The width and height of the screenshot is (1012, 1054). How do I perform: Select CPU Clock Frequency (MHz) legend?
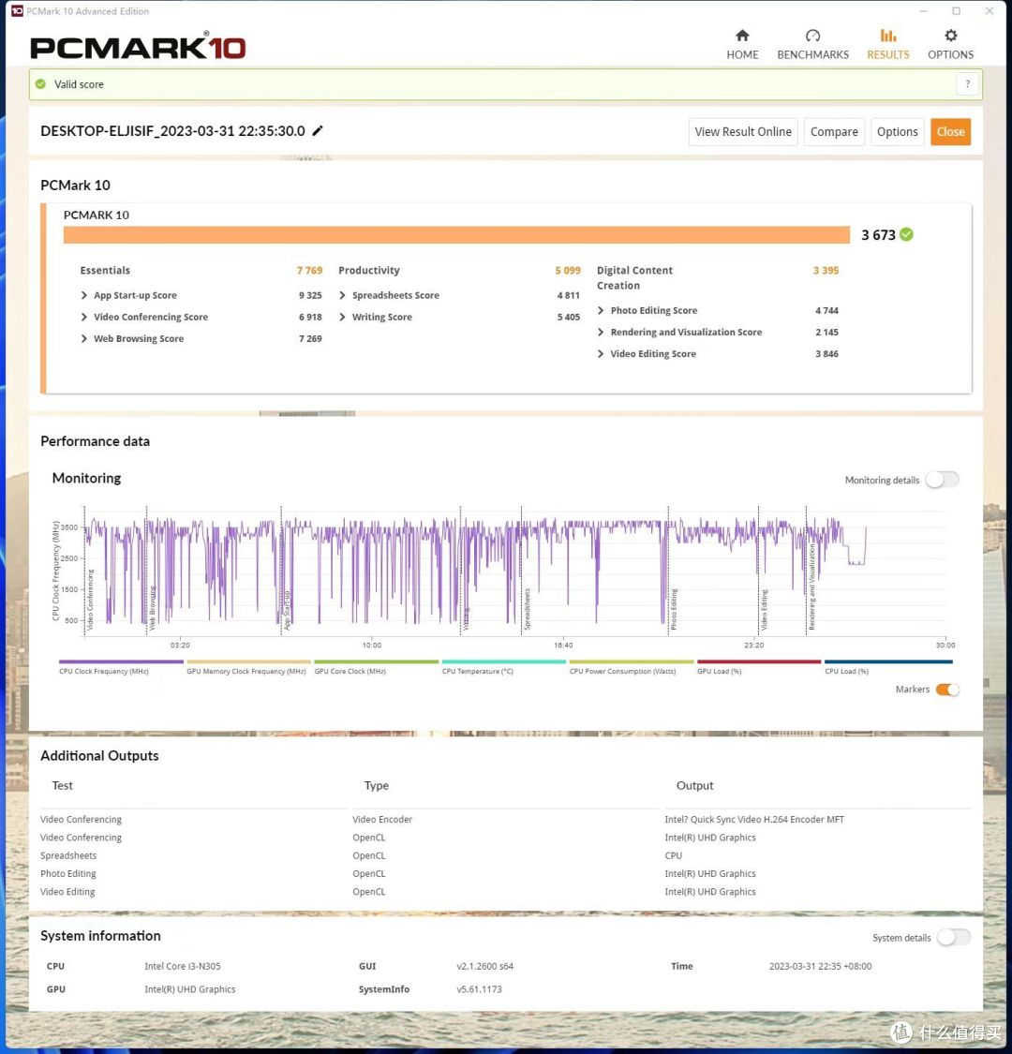point(120,667)
